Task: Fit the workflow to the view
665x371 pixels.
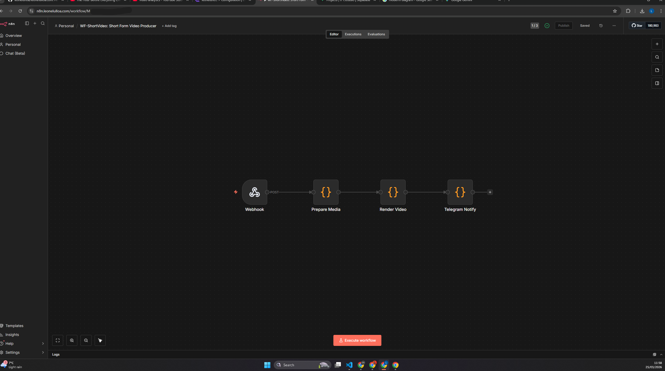Action: tap(57, 340)
